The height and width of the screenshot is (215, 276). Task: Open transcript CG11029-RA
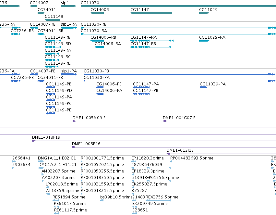point(212,37)
